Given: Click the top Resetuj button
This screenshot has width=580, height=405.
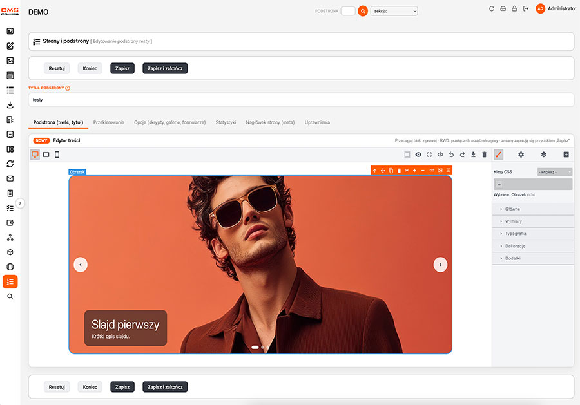Looking at the screenshot, I should (57, 68).
